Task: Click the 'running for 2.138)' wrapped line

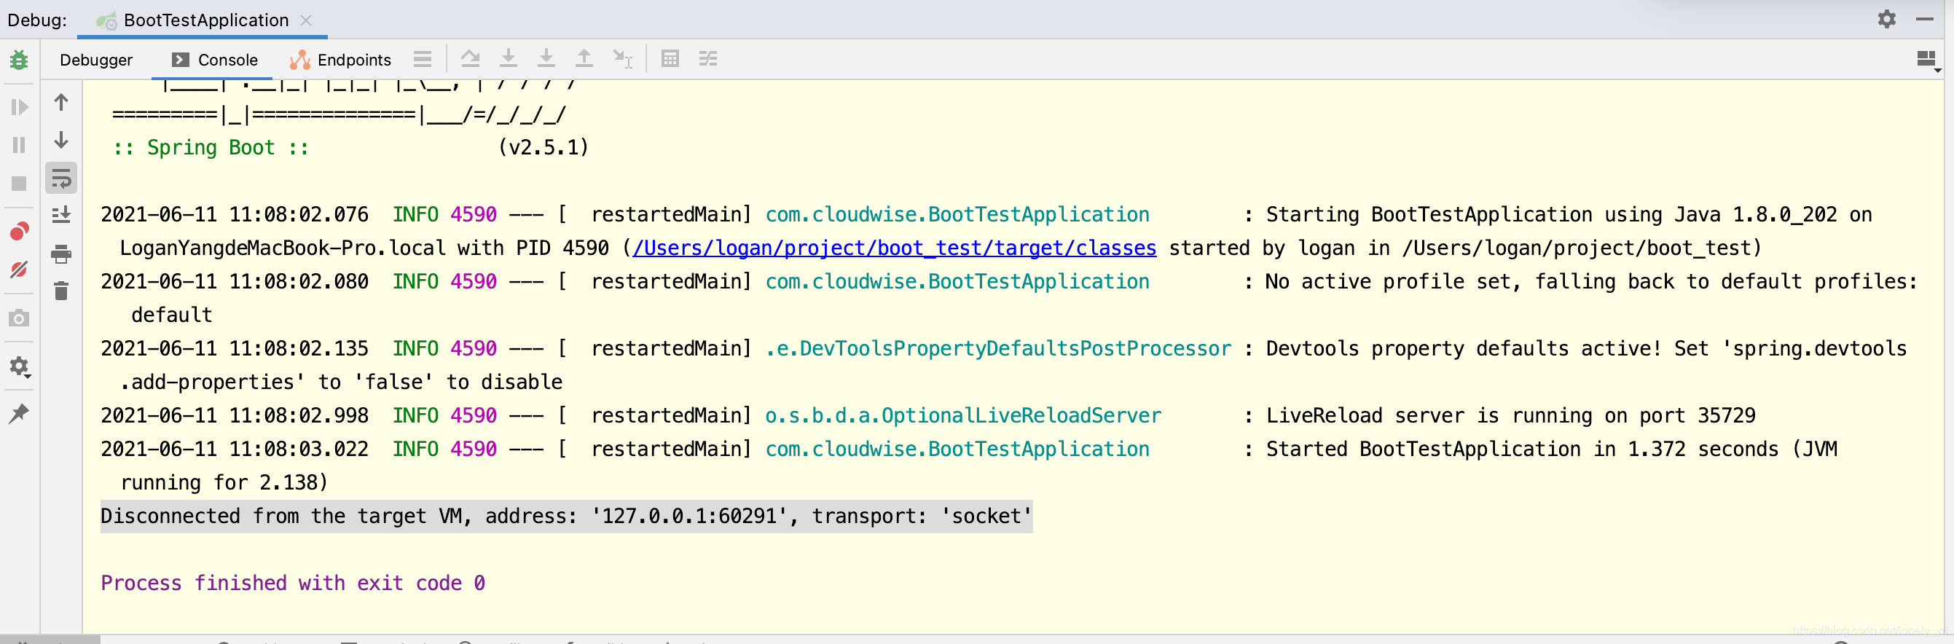Action: coord(224,483)
